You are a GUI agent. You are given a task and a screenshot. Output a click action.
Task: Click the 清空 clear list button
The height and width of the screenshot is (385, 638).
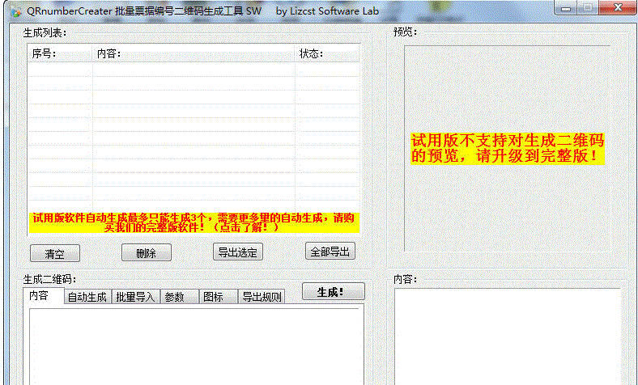click(x=55, y=253)
